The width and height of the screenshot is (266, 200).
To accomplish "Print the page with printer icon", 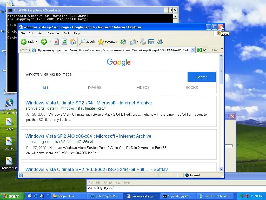I will point(143,42).
